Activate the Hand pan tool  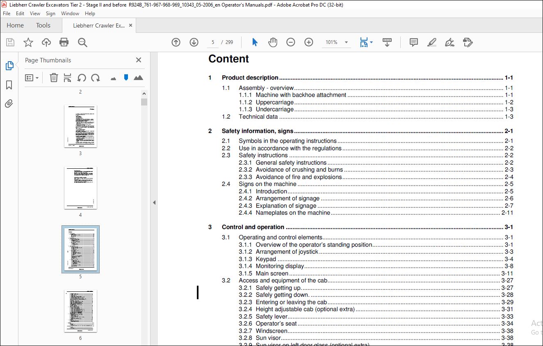pos(273,42)
